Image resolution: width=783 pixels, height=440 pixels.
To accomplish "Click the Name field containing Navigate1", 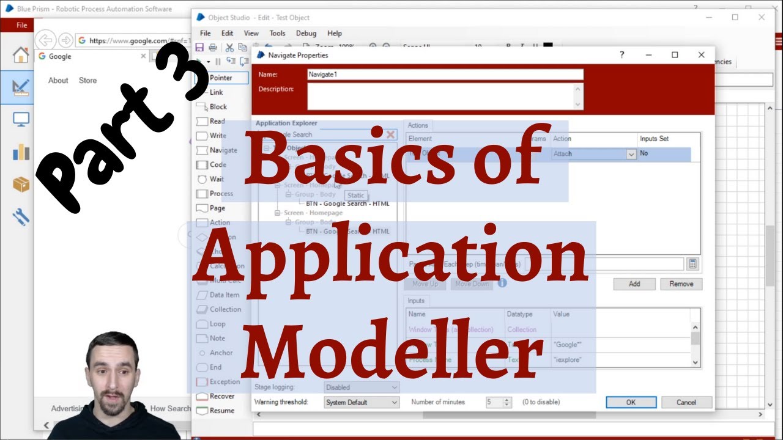I will click(445, 75).
